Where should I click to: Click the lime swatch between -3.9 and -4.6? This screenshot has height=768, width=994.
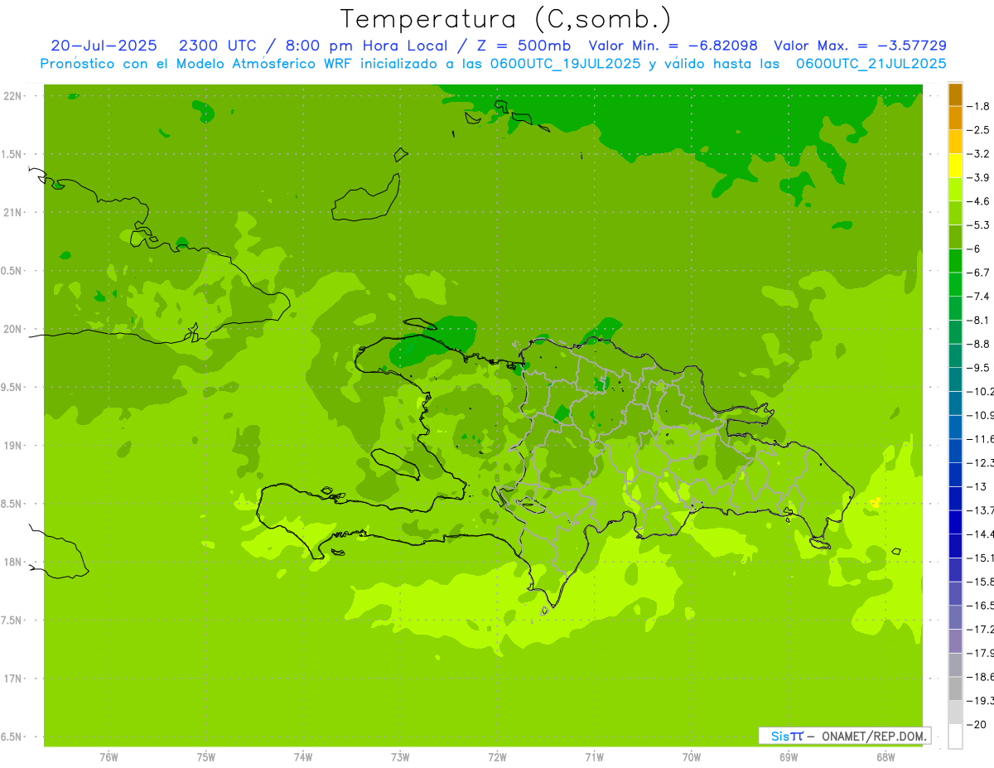coord(955,190)
